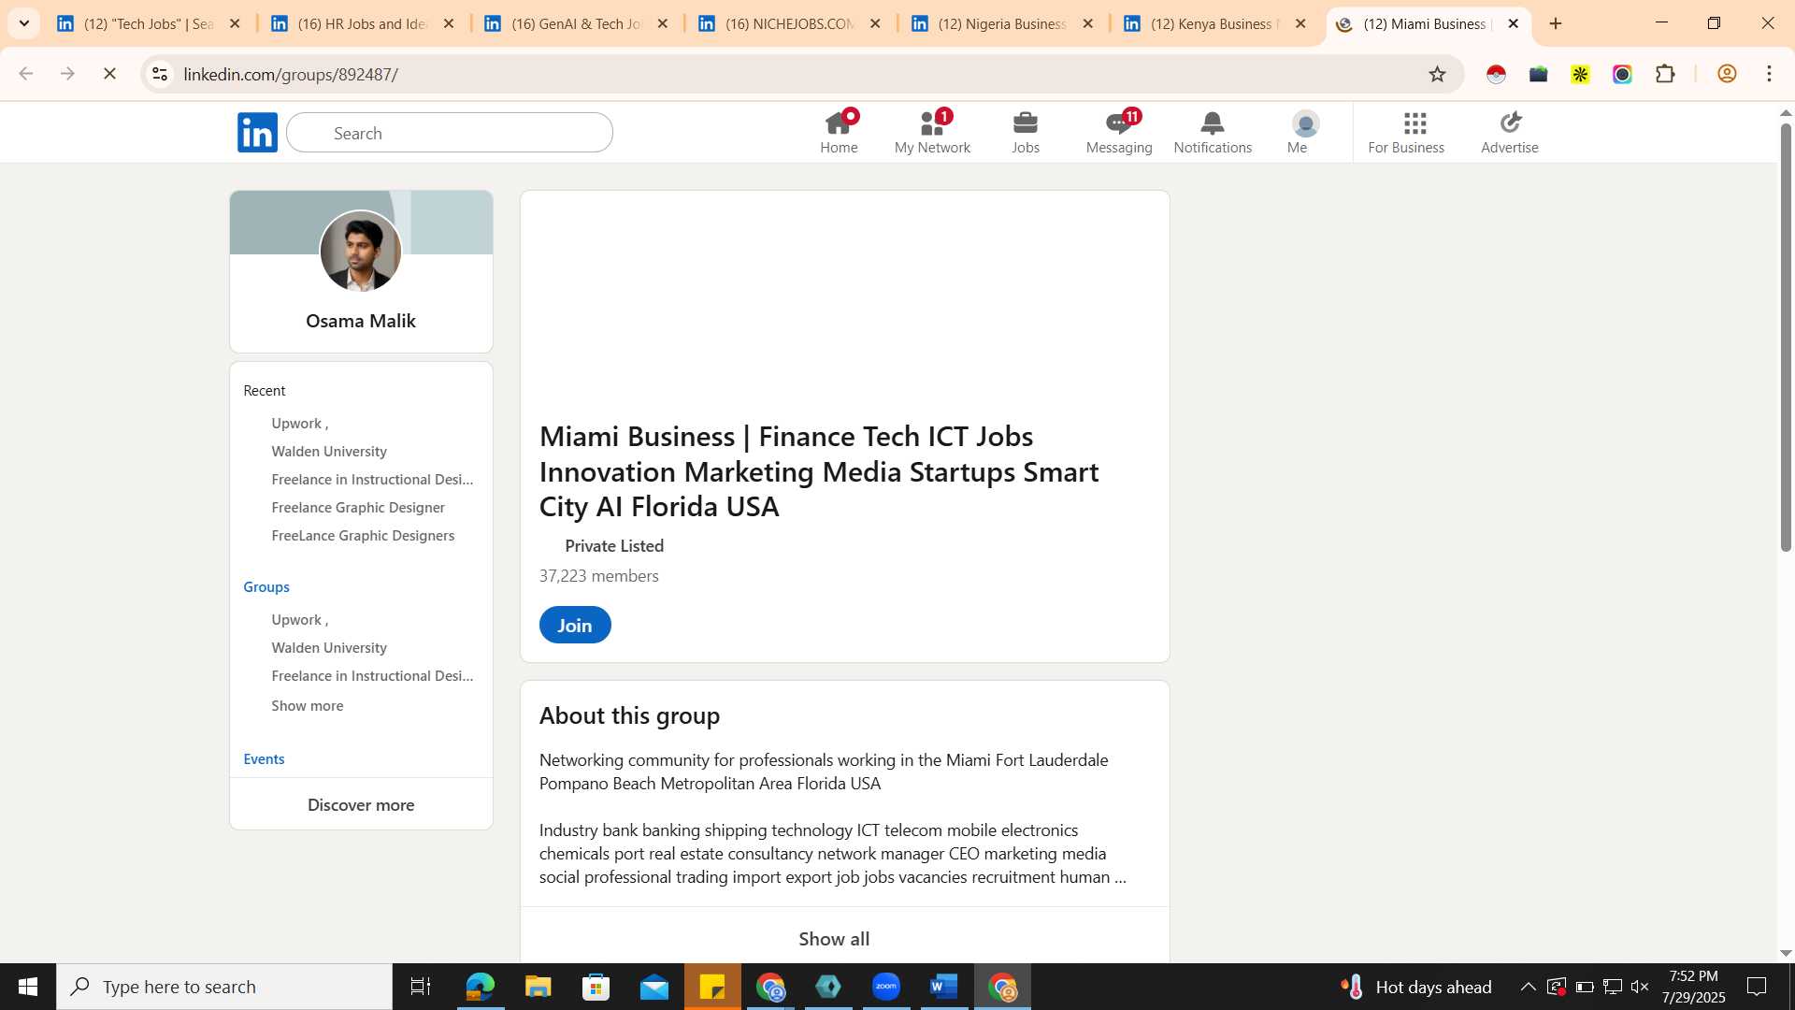Open Microsoft Store from taskbar
1795x1010 pixels.
tap(596, 987)
